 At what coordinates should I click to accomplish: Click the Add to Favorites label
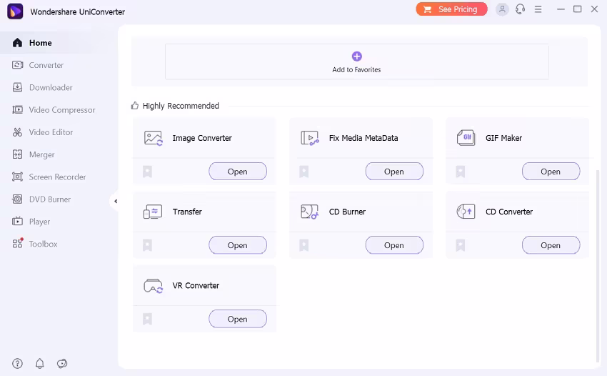tap(356, 70)
